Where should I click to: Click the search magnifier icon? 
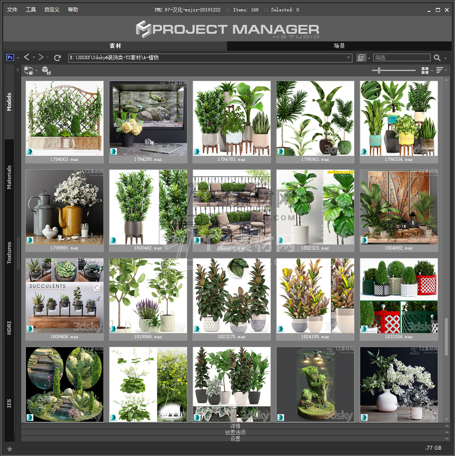pyautogui.click(x=437, y=57)
